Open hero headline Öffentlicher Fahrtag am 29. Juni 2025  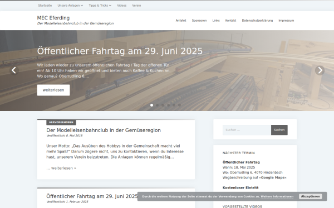120,51
